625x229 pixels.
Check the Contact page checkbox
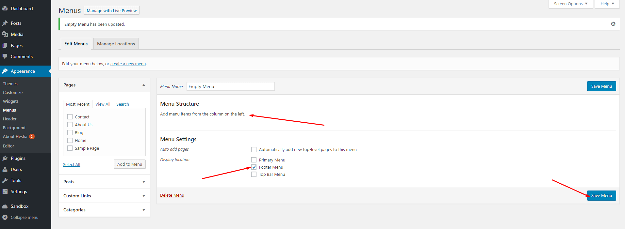click(x=70, y=117)
